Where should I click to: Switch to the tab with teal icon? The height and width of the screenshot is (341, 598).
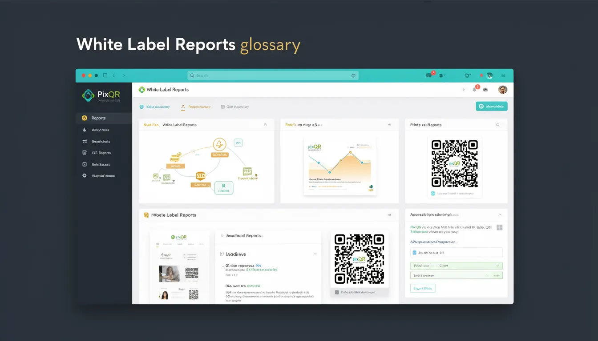pyautogui.click(x=154, y=107)
